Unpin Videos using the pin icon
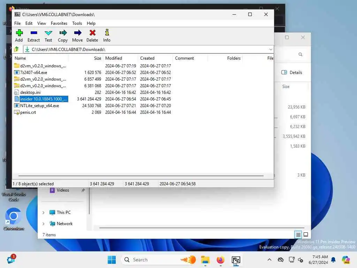Image resolution: width=357 pixels, height=268 pixels. click(x=83, y=190)
